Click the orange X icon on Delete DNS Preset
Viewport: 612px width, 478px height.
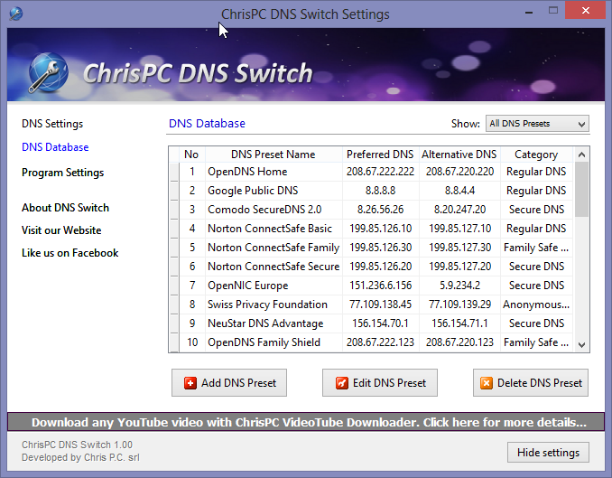[487, 383]
